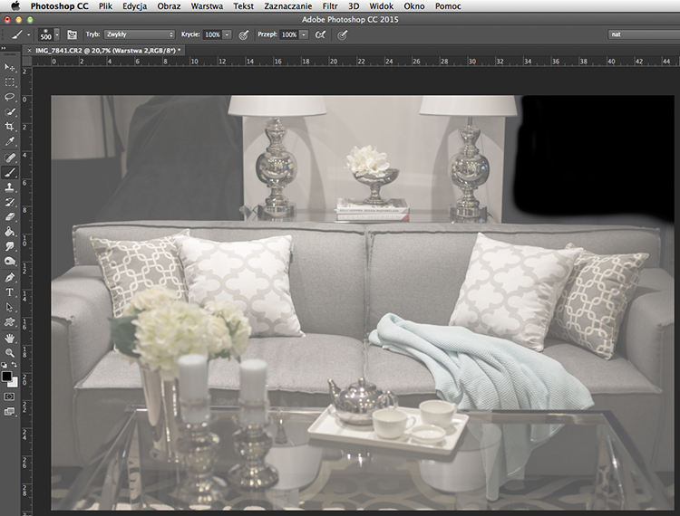
Task: Open the Filtr menu
Action: click(x=330, y=6)
